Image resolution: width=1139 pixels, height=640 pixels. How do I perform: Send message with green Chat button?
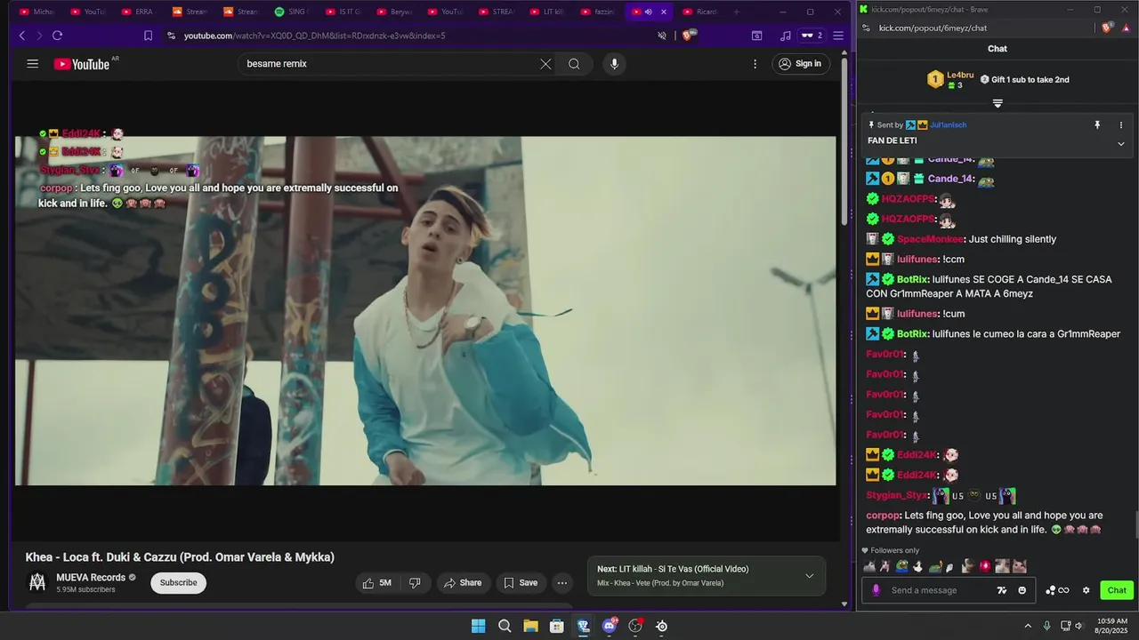tap(1117, 590)
